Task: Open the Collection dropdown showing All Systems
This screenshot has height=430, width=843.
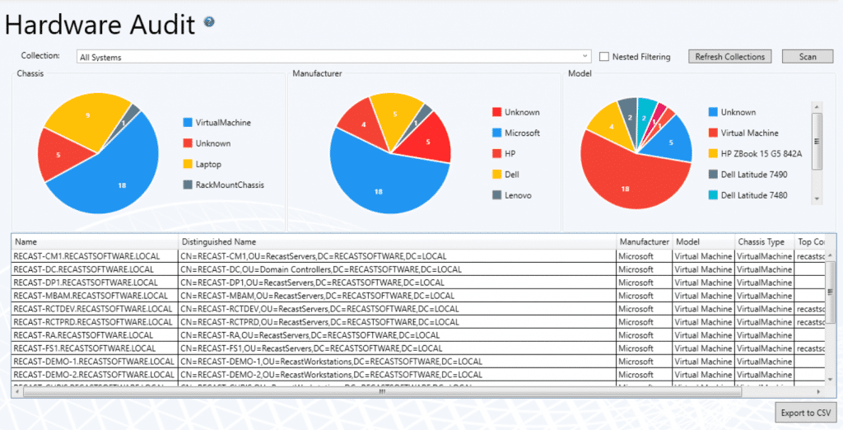Action: [333, 57]
